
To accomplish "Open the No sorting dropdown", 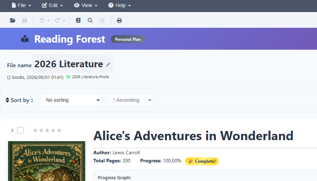I will pos(71,100).
